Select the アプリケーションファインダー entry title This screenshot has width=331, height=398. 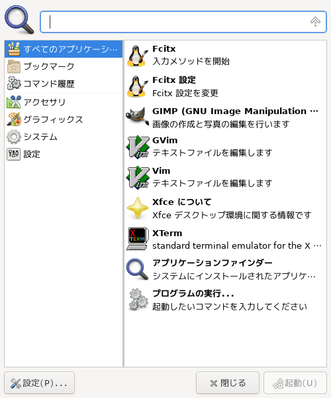(213, 263)
